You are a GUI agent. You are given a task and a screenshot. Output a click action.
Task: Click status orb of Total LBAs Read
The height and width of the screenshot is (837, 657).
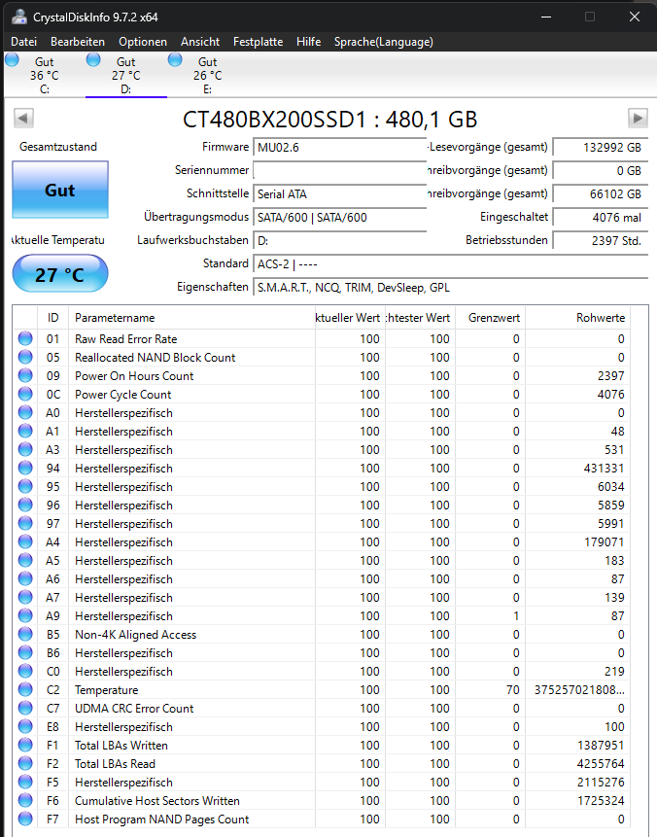pyautogui.click(x=25, y=763)
